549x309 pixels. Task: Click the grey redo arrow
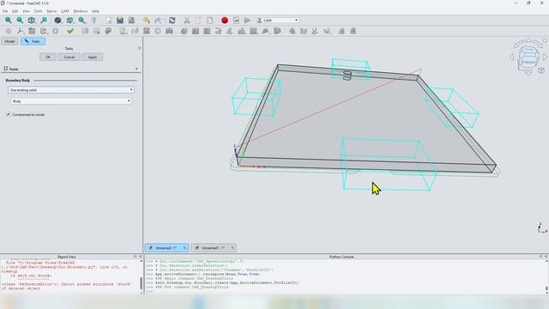[x=158, y=21]
